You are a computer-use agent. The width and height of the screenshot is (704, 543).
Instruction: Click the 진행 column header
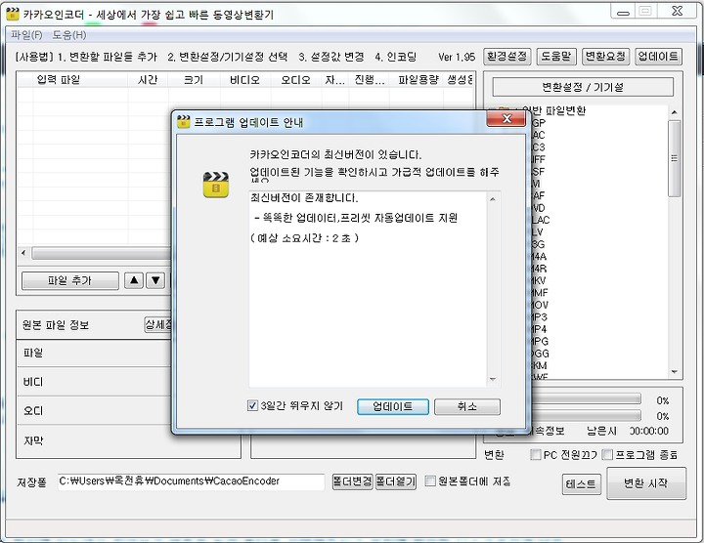pos(370,80)
